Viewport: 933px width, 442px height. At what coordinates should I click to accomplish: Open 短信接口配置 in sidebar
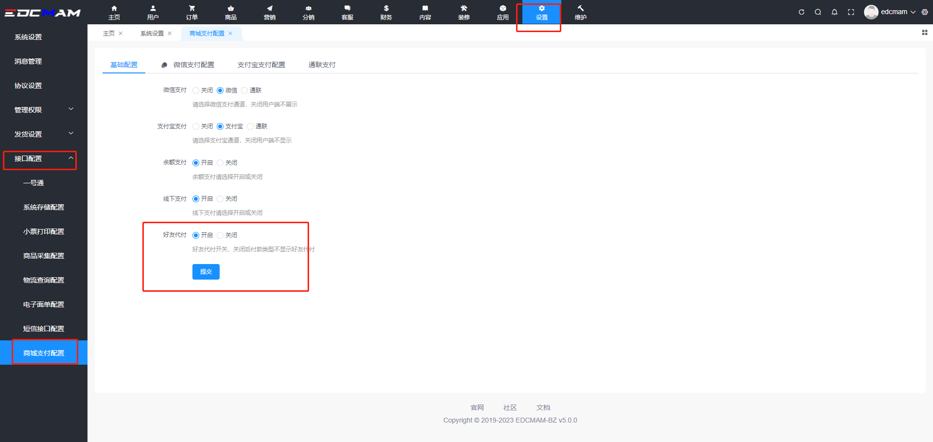[44, 329]
